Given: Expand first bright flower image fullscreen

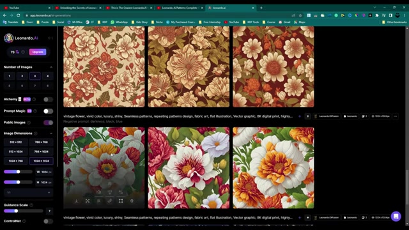Looking at the screenshot, I should pos(88,201).
